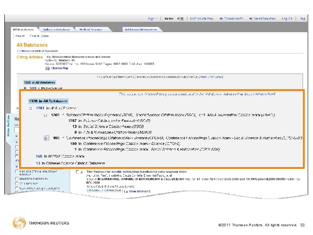Open My ResearcherID
This screenshot has width=313, height=235.
231,19
